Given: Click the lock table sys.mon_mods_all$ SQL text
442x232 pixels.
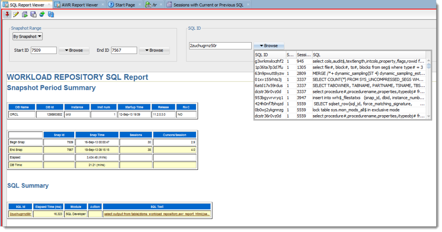Looking at the screenshot, I should coord(356,110).
